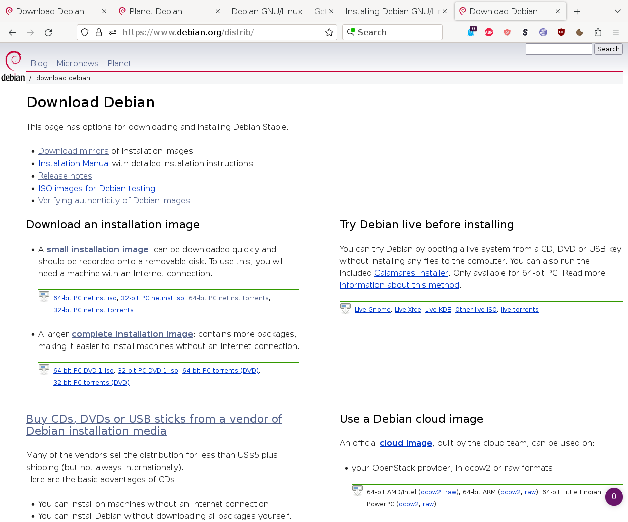Click the Debian site search text field
The image size is (628, 522).
tap(558, 49)
